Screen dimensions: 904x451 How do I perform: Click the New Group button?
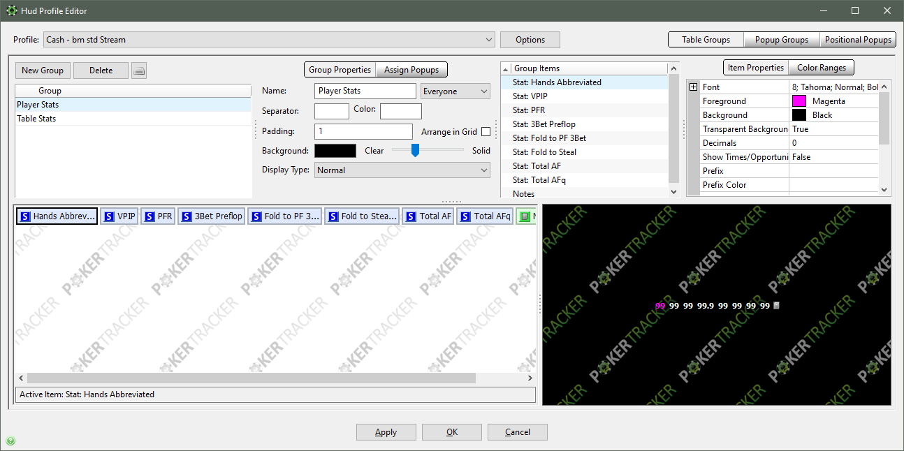point(43,71)
